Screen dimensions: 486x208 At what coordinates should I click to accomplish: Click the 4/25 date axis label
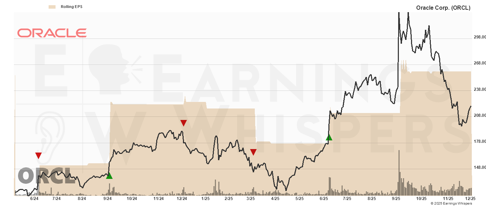pyautogui.click(x=275, y=199)
